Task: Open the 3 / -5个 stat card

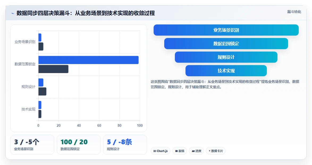Action: 32,145
